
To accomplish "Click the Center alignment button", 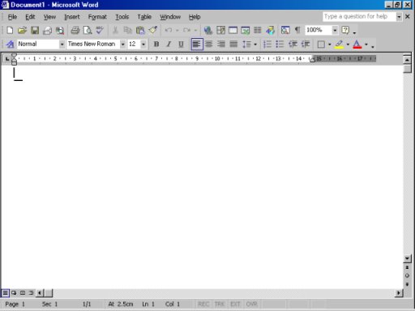I will pos(209,44).
